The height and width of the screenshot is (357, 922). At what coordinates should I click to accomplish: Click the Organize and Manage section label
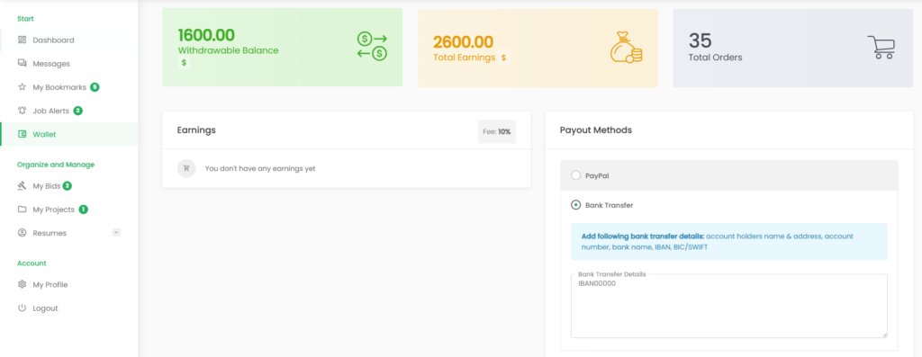56,165
